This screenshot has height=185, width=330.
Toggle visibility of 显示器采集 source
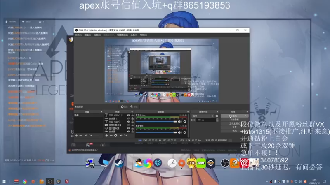[128, 128]
